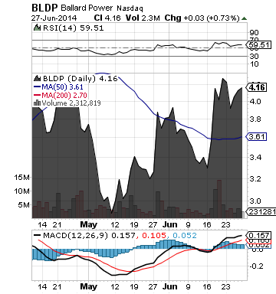Click the blue MA(50) legend line
This screenshot has height=294, width=276.
[38, 87]
